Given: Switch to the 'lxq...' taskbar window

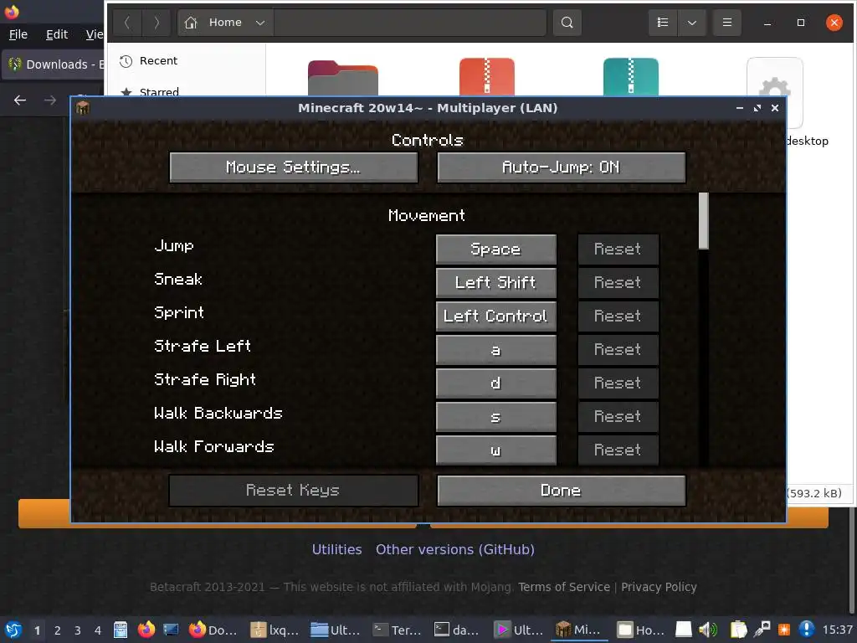Looking at the screenshot, I should point(275,630).
